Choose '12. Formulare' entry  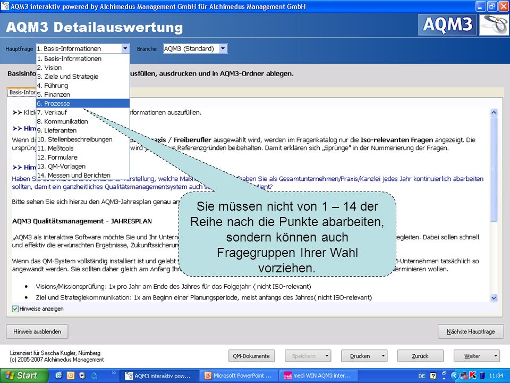pos(83,157)
